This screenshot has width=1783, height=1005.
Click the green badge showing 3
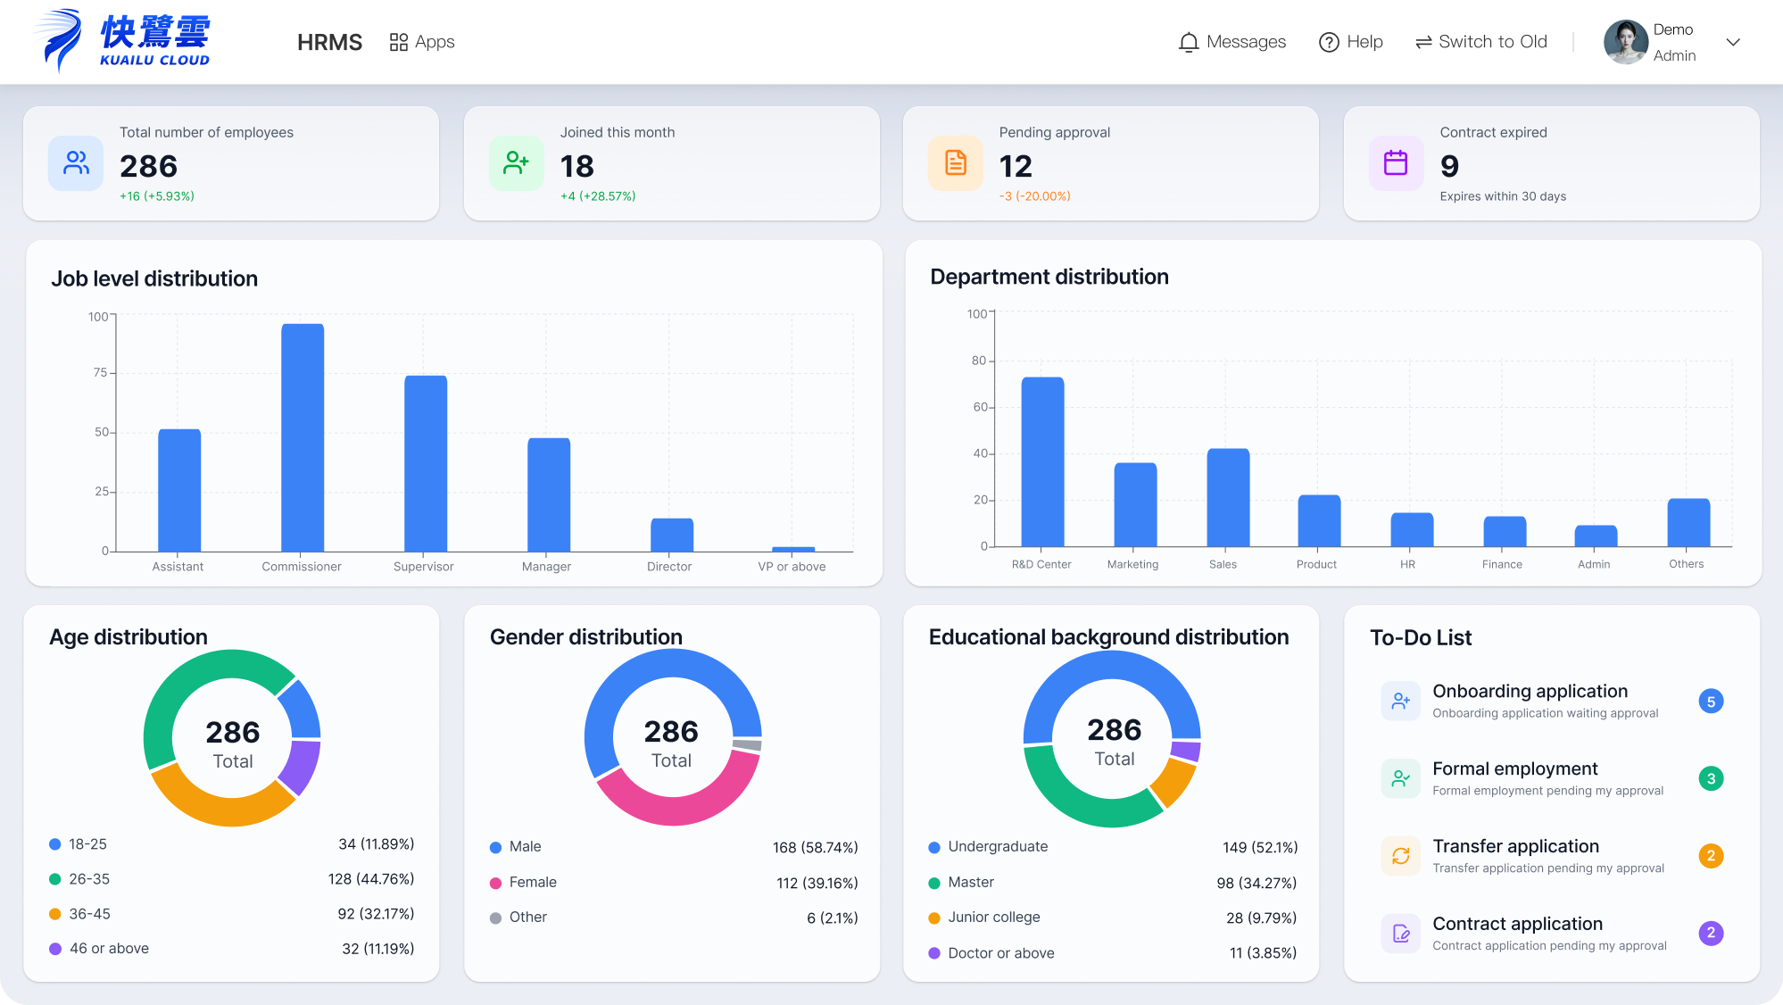tap(1711, 778)
